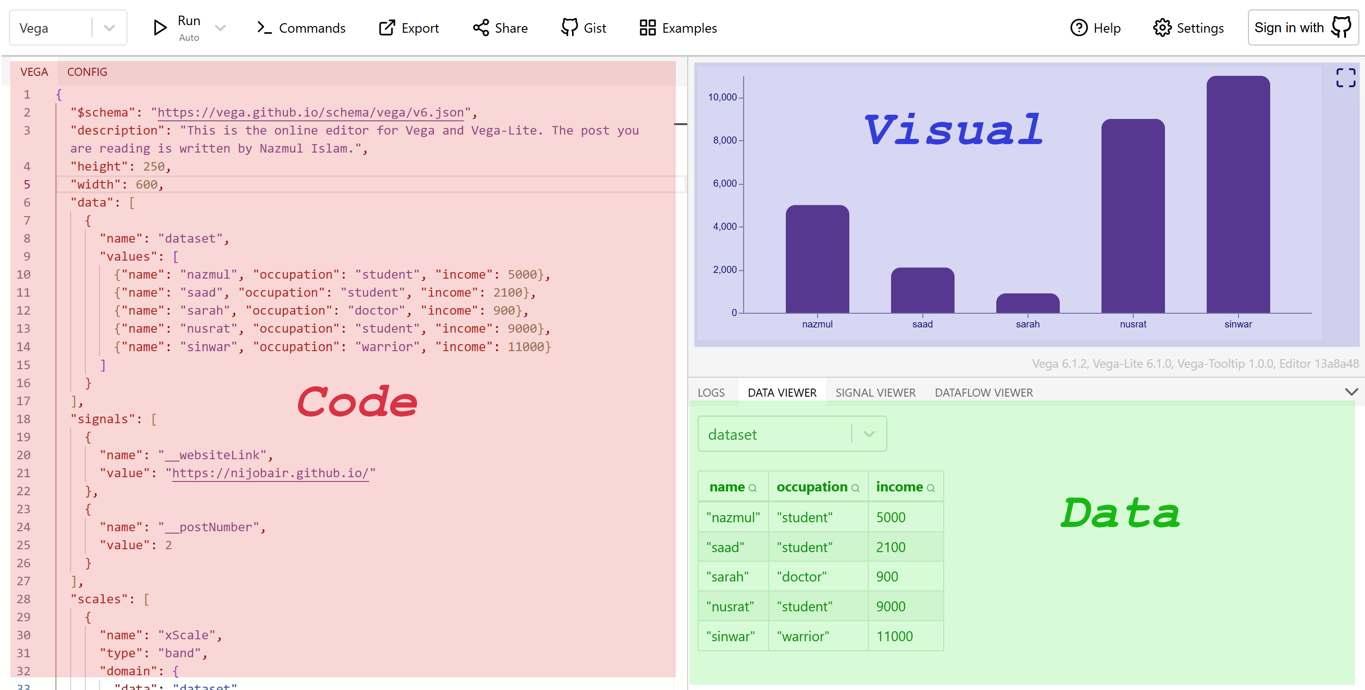Click the "height": 250 code line
1365x690 pixels.
(x=120, y=166)
